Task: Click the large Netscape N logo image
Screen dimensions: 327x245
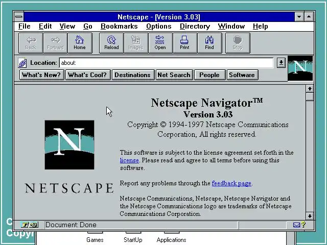Action: click(x=69, y=145)
